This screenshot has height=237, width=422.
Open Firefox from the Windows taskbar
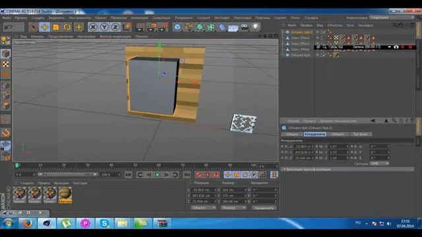(28, 223)
